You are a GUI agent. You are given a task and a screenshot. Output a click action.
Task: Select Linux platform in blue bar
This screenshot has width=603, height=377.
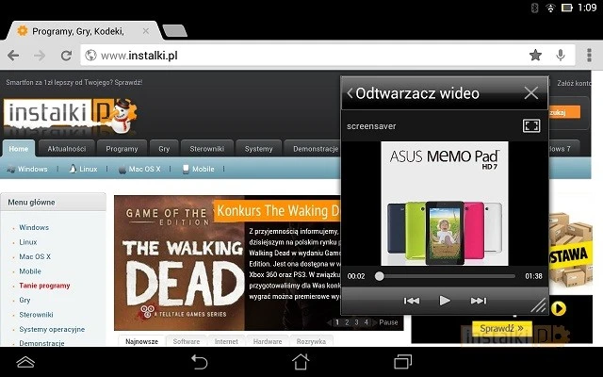(83, 169)
